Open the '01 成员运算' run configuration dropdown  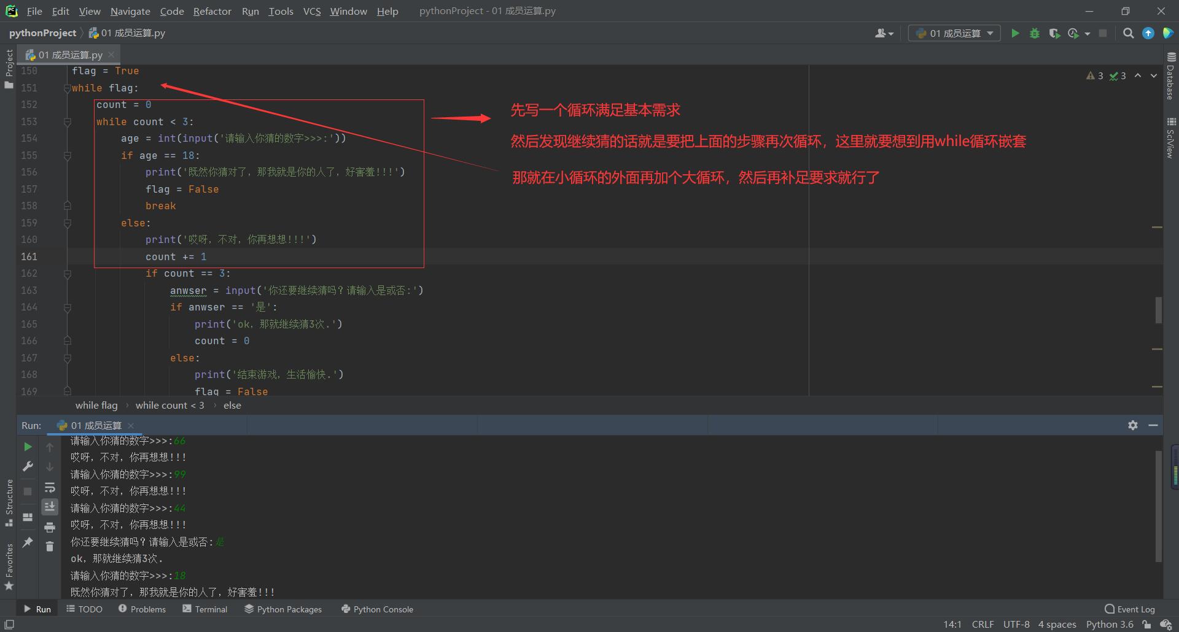(x=954, y=33)
